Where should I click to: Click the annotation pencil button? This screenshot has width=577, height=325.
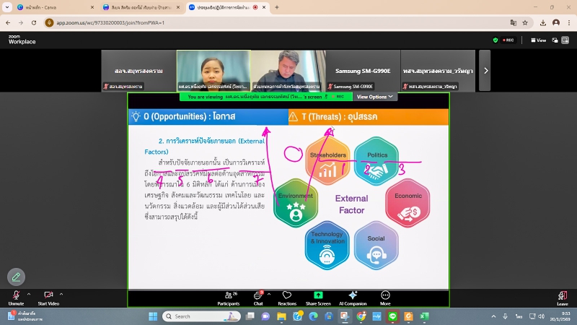16,277
